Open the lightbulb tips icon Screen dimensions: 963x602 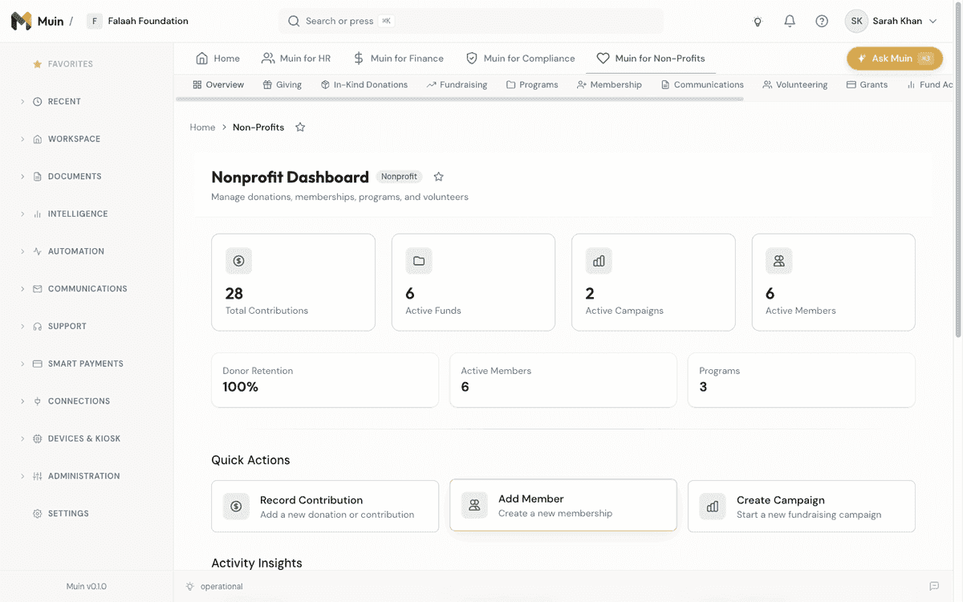click(758, 22)
